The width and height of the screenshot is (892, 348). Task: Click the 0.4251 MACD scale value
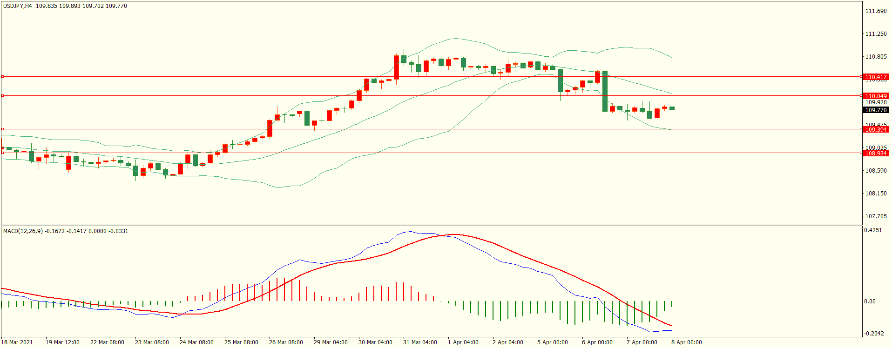click(x=873, y=230)
